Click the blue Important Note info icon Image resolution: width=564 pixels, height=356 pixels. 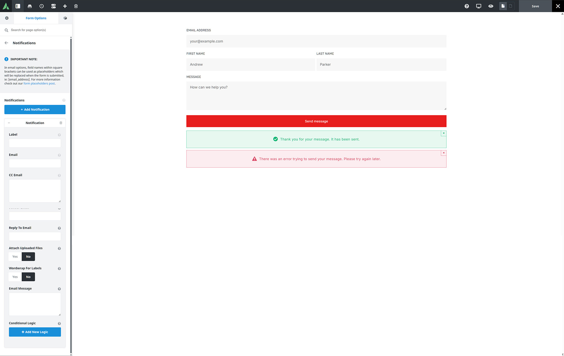coord(6,59)
